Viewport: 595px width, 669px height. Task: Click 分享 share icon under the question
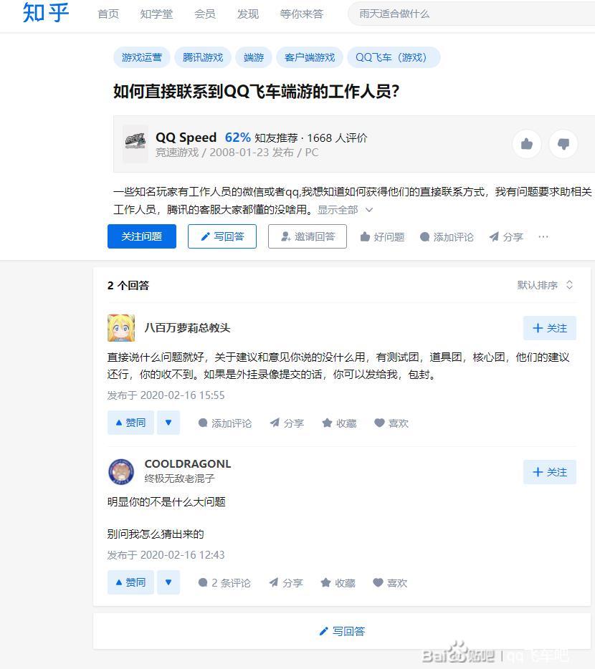pos(505,237)
